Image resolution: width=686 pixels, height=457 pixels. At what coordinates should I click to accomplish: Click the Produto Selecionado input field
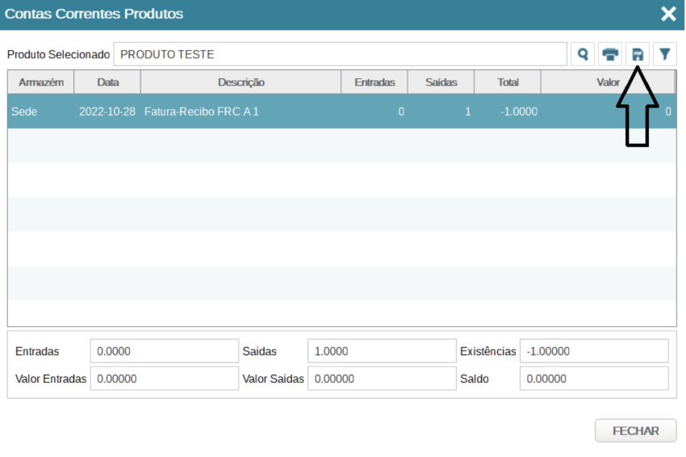[340, 54]
